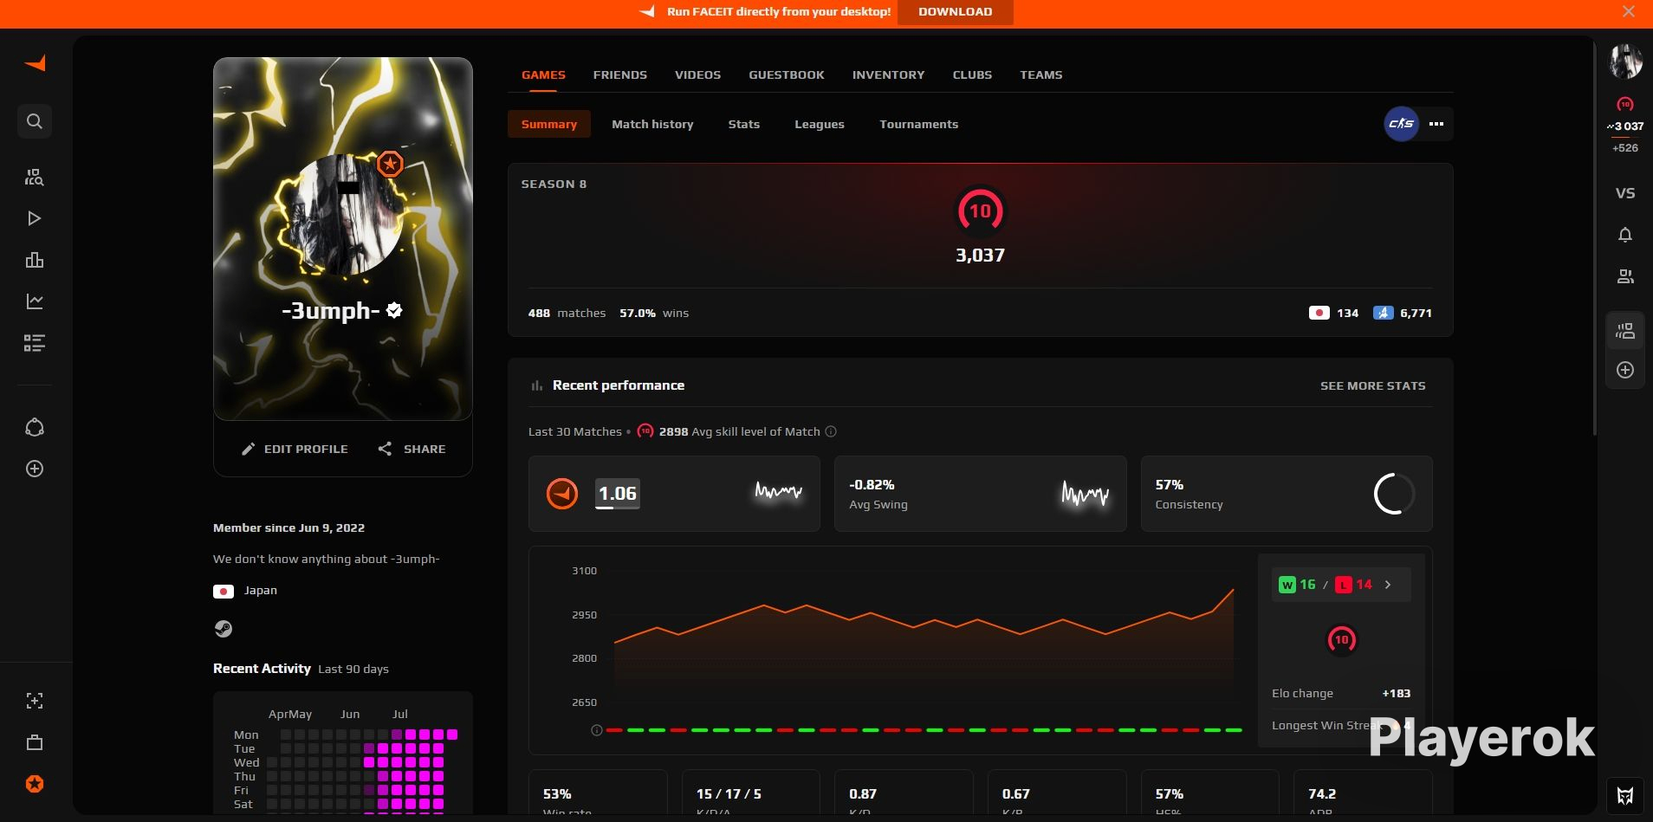Open the Steam account icon on profile
Viewport: 1653px width, 822px height.
point(224,629)
